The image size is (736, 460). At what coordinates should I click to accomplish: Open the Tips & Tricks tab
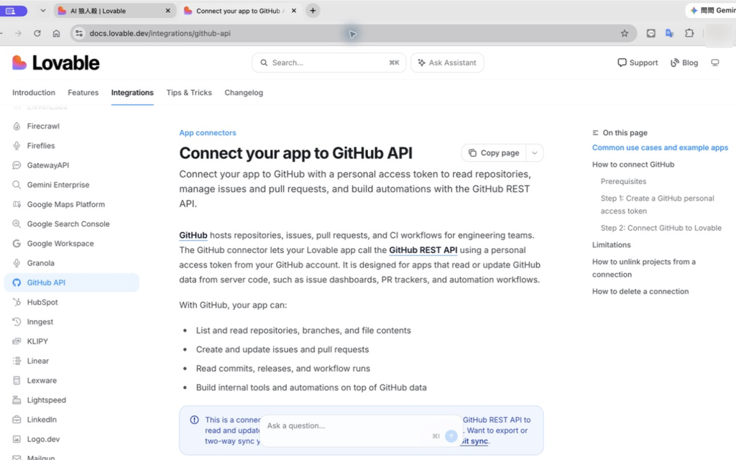point(189,93)
